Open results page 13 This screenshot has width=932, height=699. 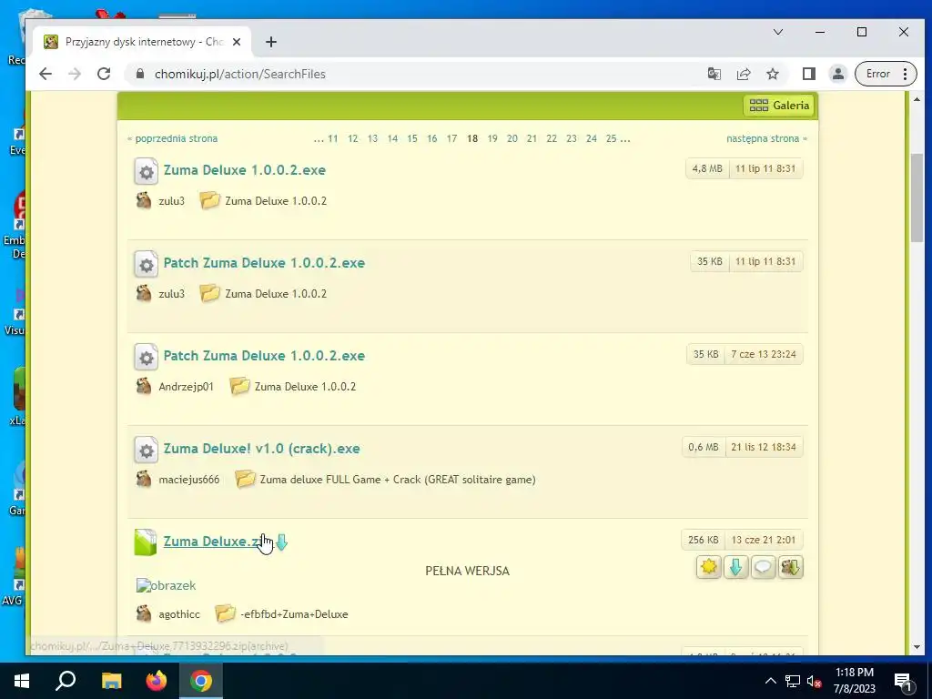pyautogui.click(x=372, y=138)
